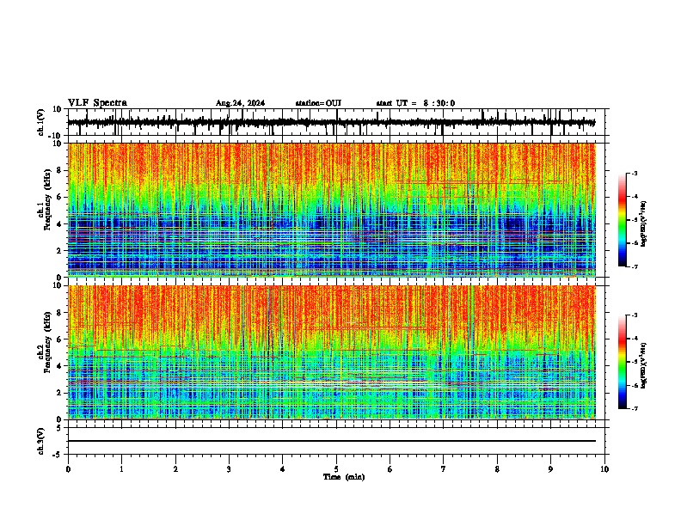
Task: Click the '2' kHz tick on ch.2 spectrogram
Action: (59, 393)
